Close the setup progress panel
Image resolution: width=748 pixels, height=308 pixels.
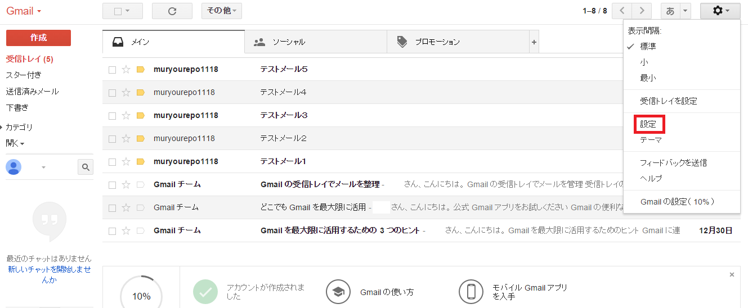(732, 275)
